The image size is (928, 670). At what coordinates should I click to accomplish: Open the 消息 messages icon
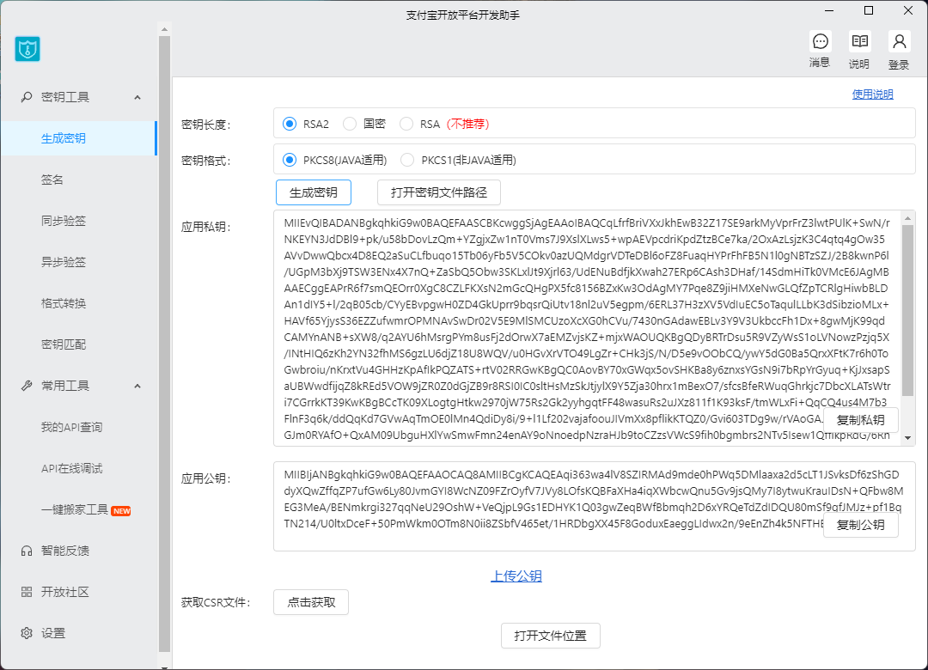click(x=820, y=41)
